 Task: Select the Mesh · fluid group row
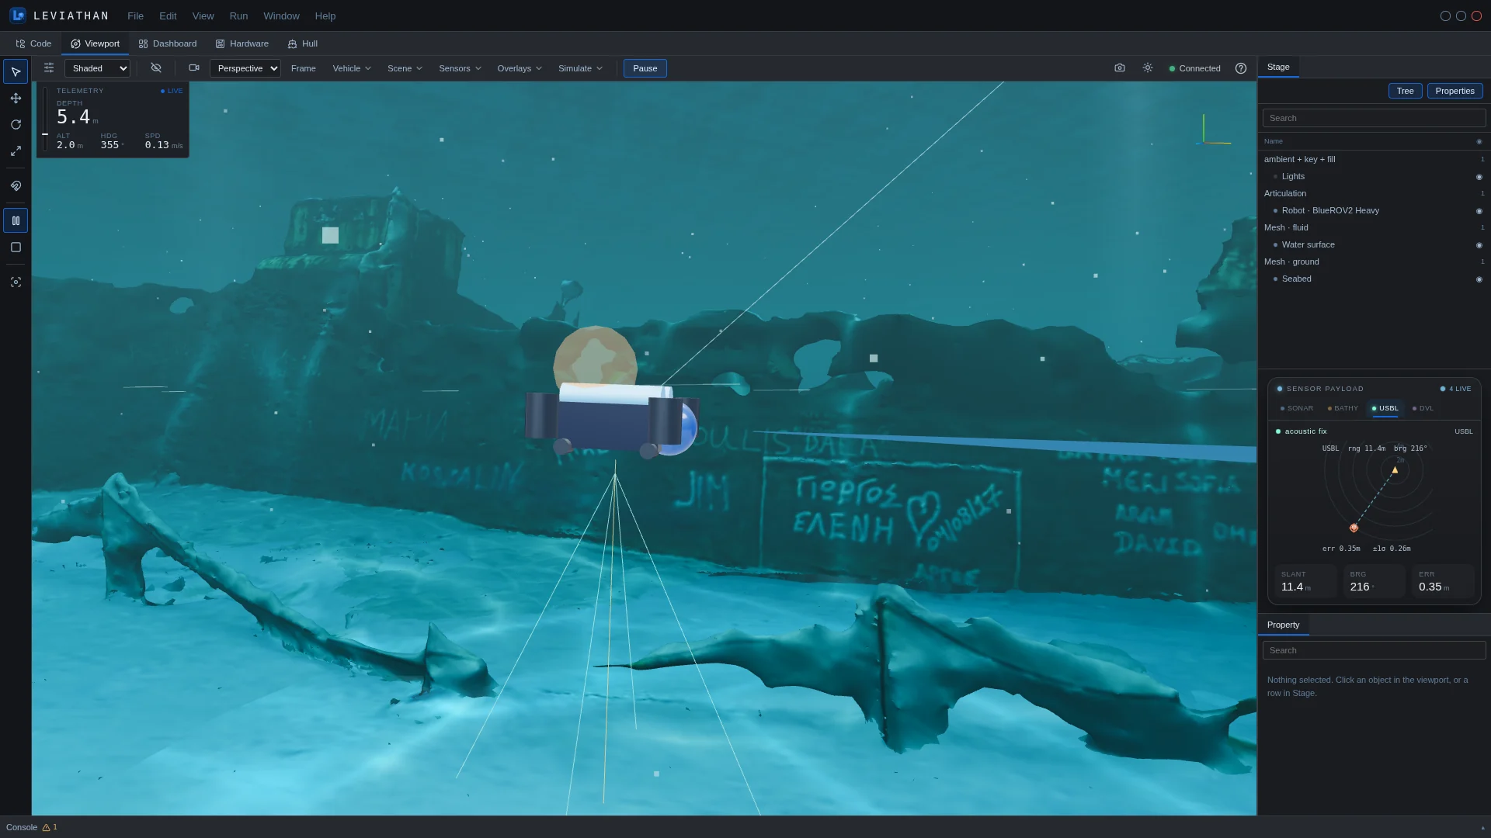[1373, 227]
